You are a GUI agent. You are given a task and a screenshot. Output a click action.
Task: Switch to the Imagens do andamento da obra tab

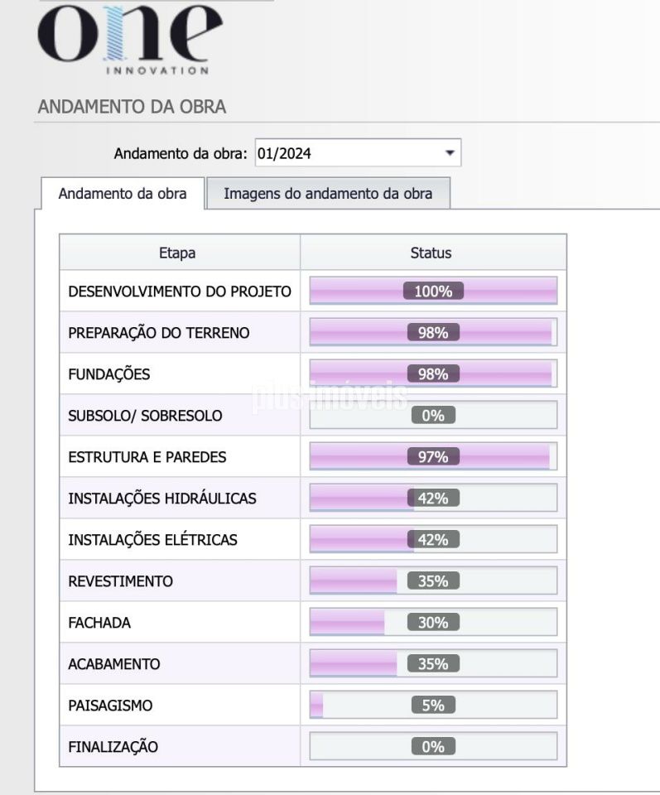click(x=329, y=193)
